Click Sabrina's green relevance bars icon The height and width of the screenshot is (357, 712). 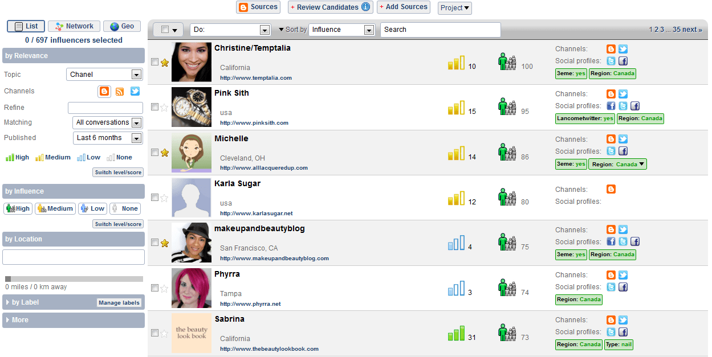pyautogui.click(x=456, y=334)
